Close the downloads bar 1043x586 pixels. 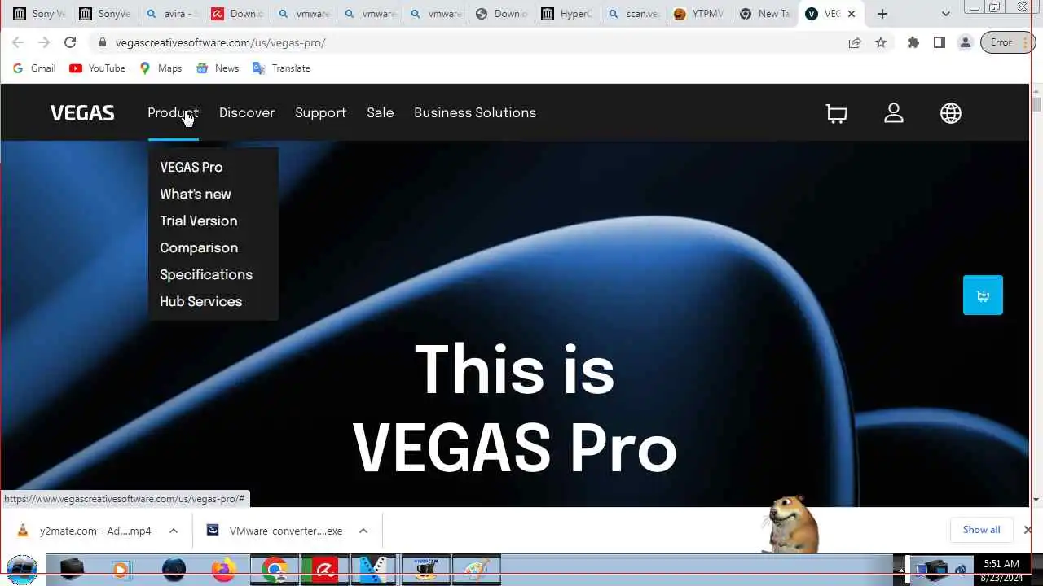click(x=1027, y=530)
